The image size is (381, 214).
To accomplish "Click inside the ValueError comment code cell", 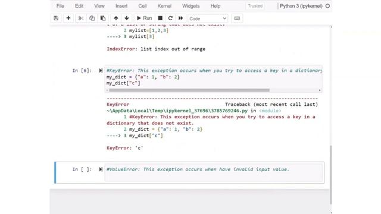I will click(213, 172).
